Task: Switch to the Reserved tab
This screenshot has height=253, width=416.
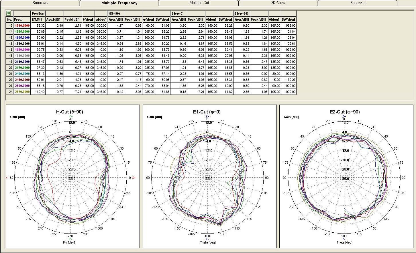Action: [358, 3]
